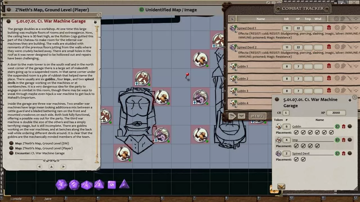This screenshot has height=202, width=360.
Task: Go to next story page arrow
Action: tap(64, 167)
